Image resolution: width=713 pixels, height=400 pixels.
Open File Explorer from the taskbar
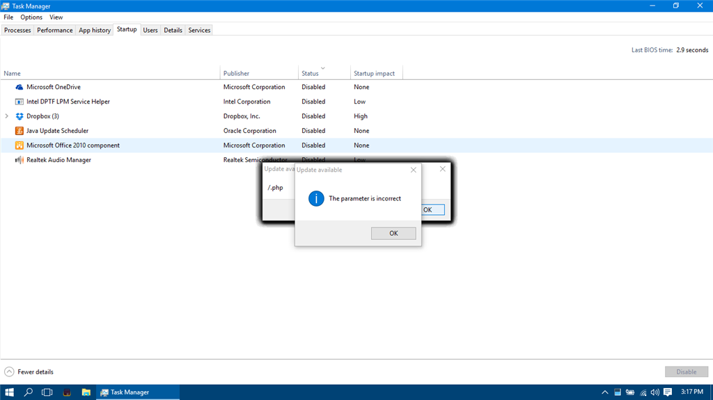pos(86,392)
